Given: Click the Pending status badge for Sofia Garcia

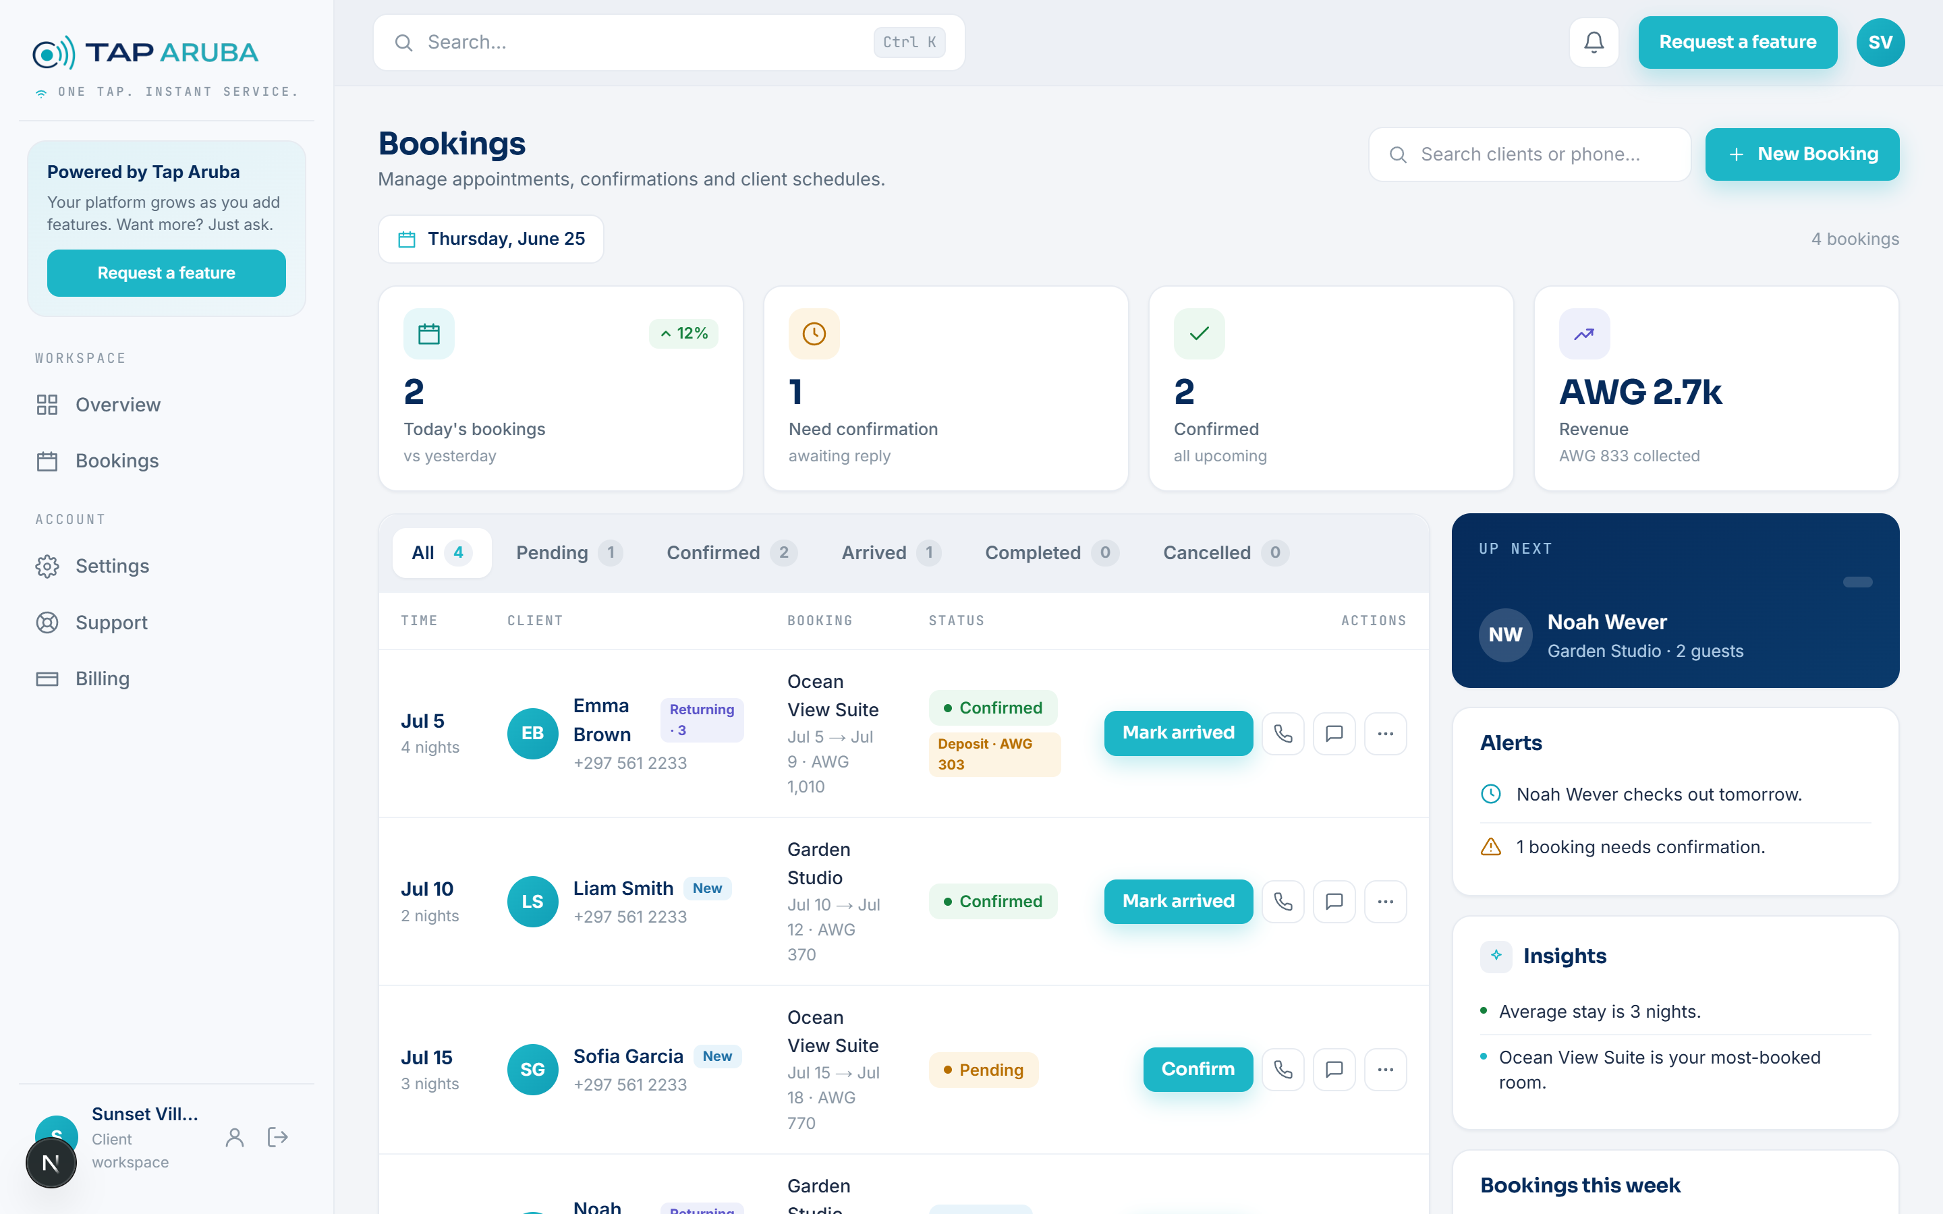Looking at the screenshot, I should [984, 1070].
